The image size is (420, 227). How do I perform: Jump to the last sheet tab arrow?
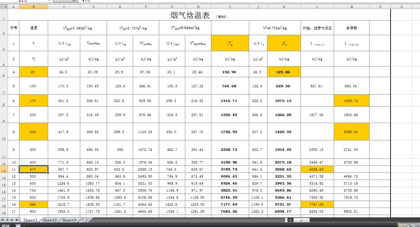pyautogui.click(x=17, y=220)
